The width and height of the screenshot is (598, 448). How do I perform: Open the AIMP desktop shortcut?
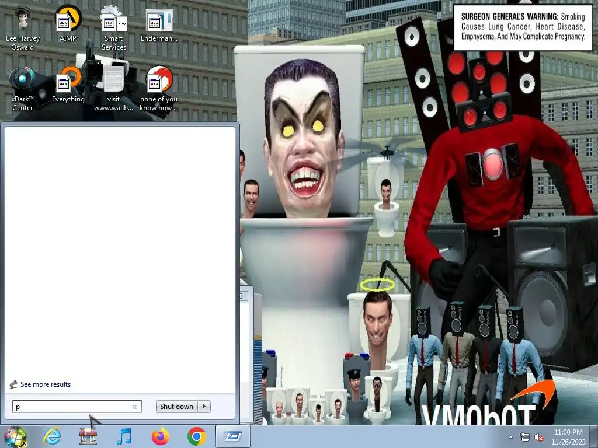68,23
